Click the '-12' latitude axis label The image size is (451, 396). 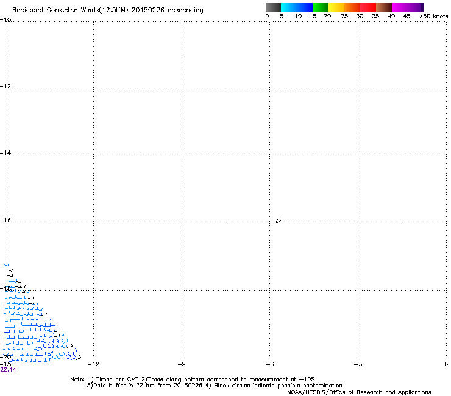tap(5, 86)
